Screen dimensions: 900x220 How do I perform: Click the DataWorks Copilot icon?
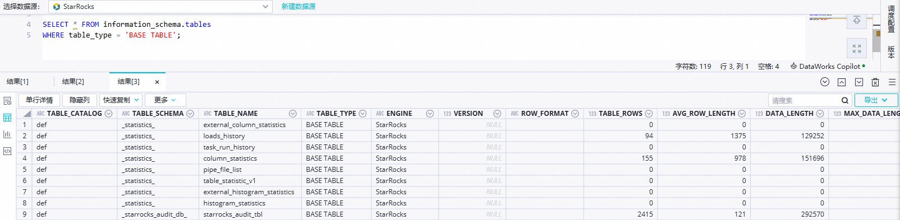(793, 66)
